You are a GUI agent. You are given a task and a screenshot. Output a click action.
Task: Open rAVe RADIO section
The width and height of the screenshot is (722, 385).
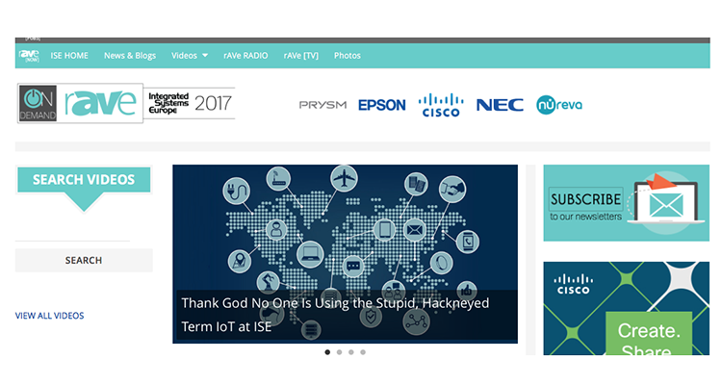pyautogui.click(x=245, y=56)
